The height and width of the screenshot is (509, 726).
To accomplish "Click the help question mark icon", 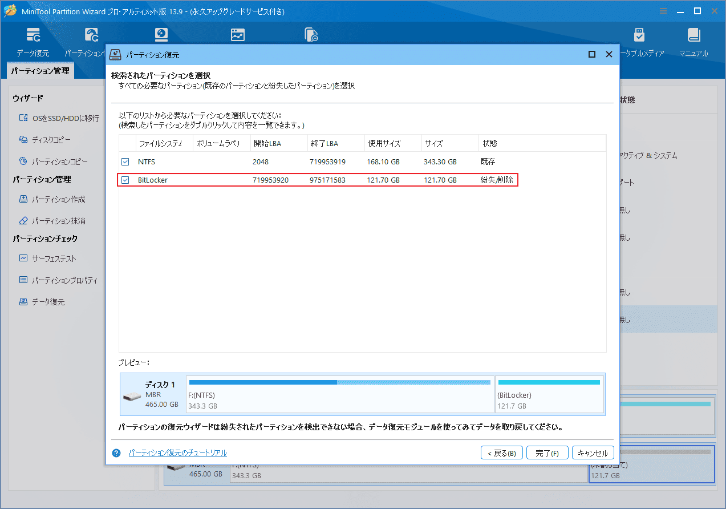I will [x=116, y=453].
